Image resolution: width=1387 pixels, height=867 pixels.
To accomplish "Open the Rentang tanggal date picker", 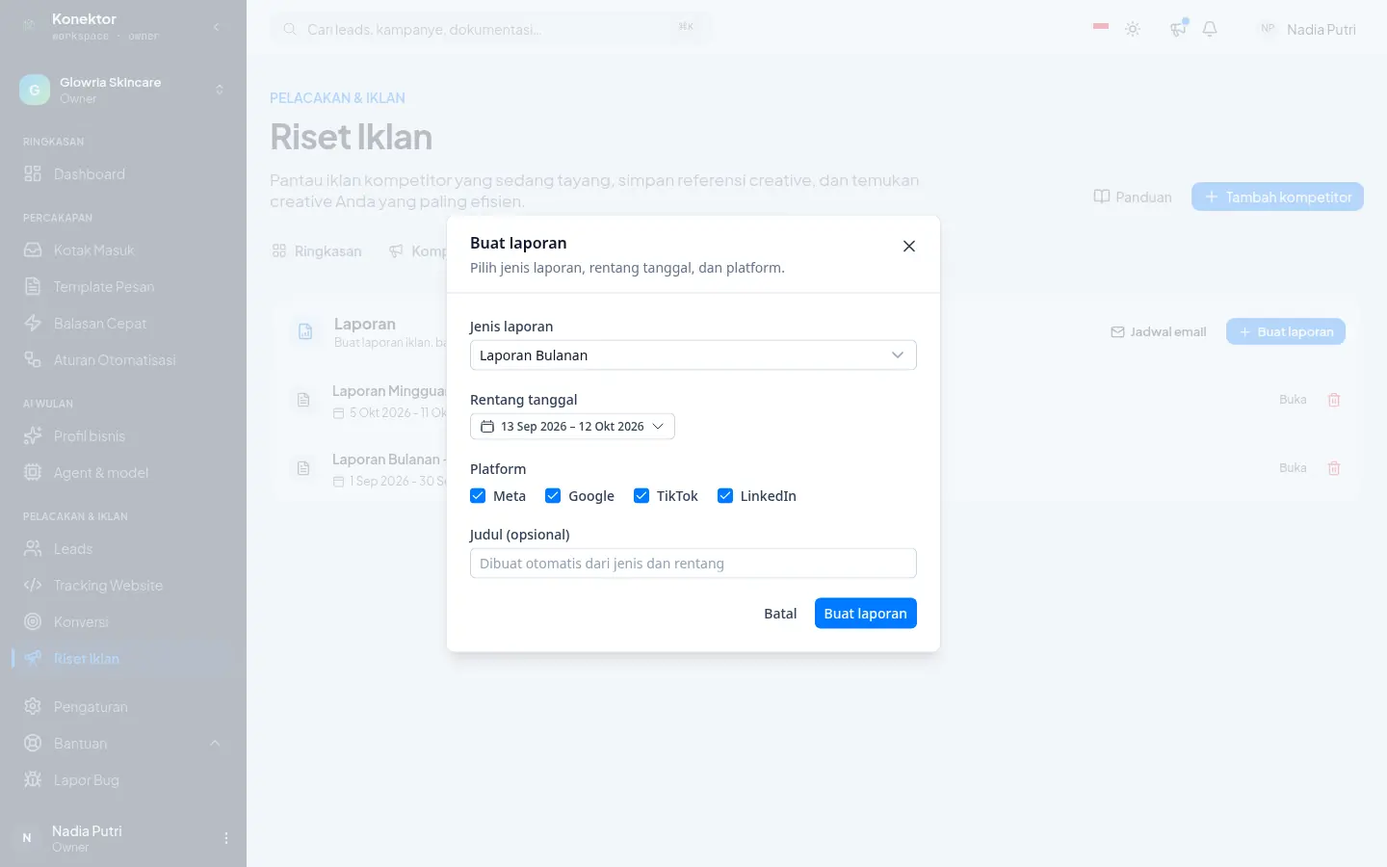I will point(572,426).
